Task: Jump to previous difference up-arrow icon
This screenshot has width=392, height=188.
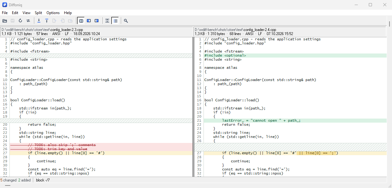Action: [47, 21]
